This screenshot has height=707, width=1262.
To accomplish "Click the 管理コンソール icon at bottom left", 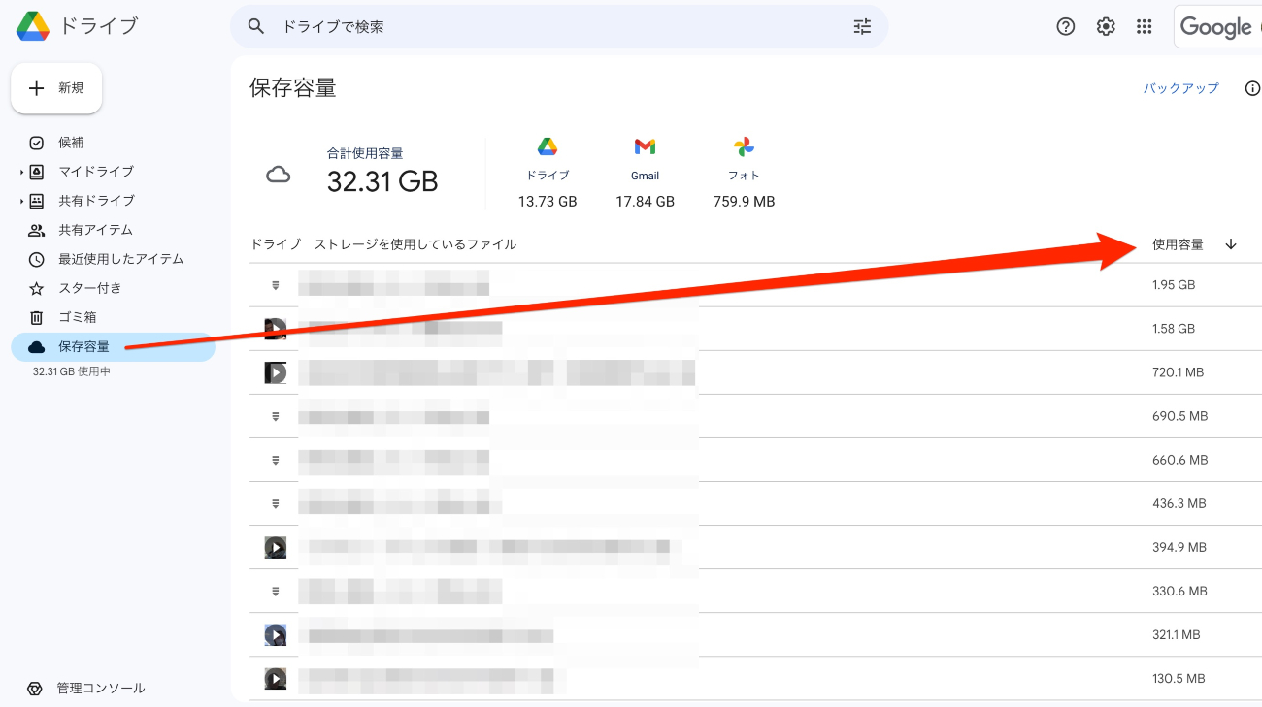I will (34, 688).
